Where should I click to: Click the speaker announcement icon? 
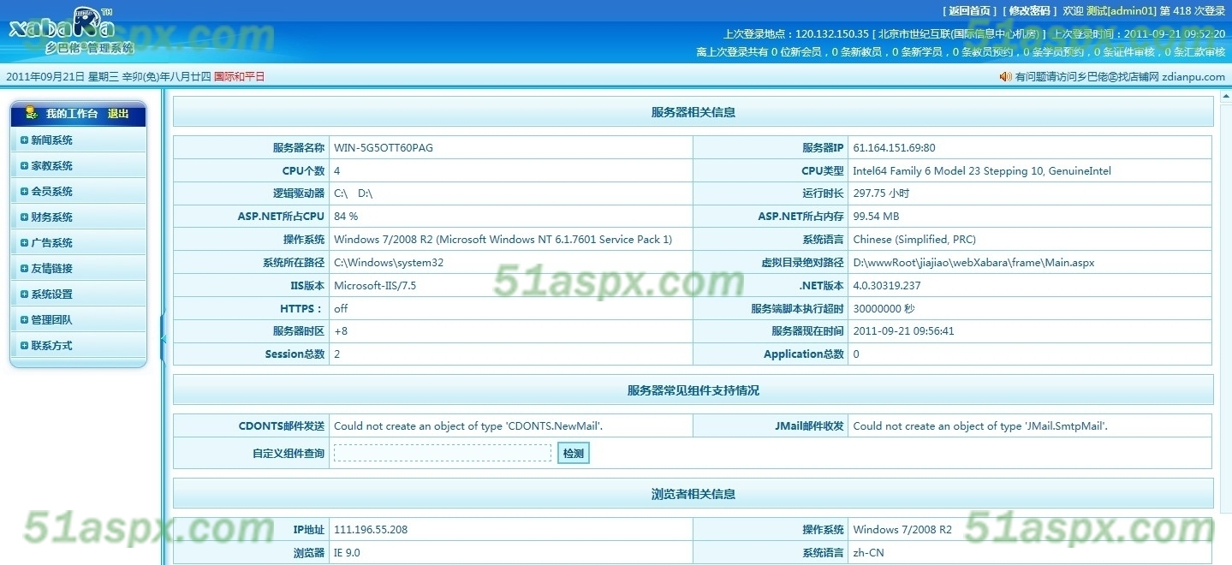1005,76
